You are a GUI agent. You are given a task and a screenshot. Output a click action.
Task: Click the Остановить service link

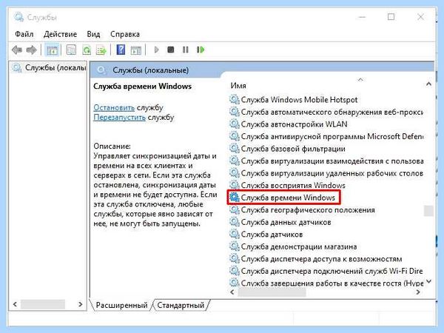[114, 107]
